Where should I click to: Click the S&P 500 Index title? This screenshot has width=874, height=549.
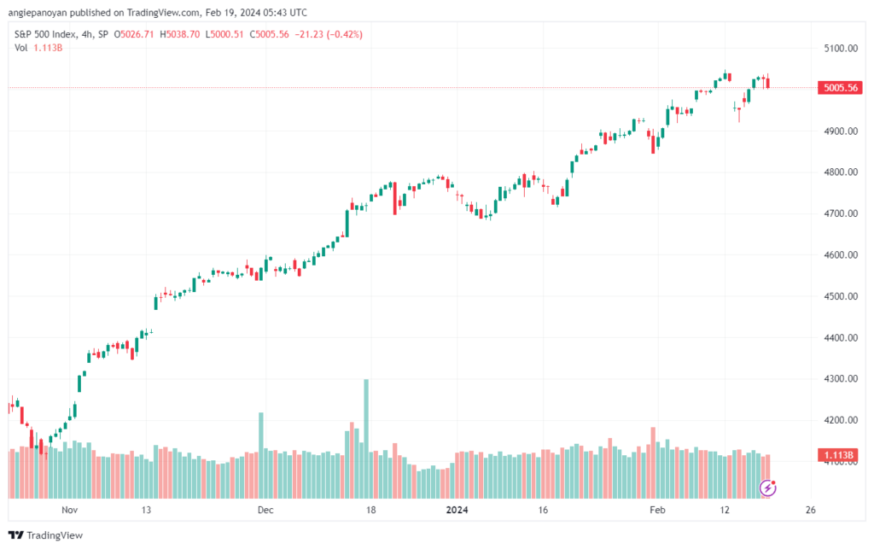point(45,34)
